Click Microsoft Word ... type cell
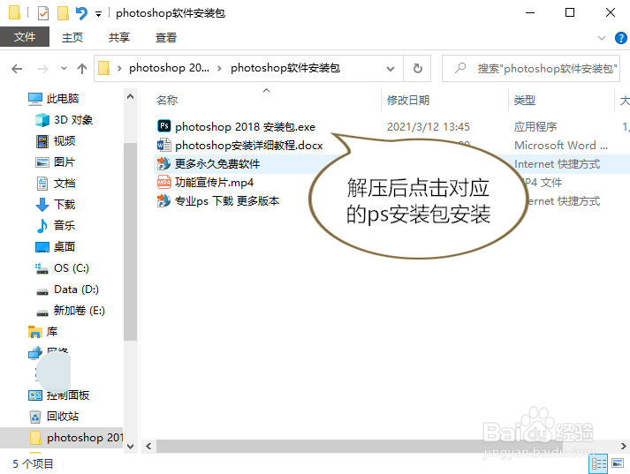 pyautogui.click(x=561, y=145)
